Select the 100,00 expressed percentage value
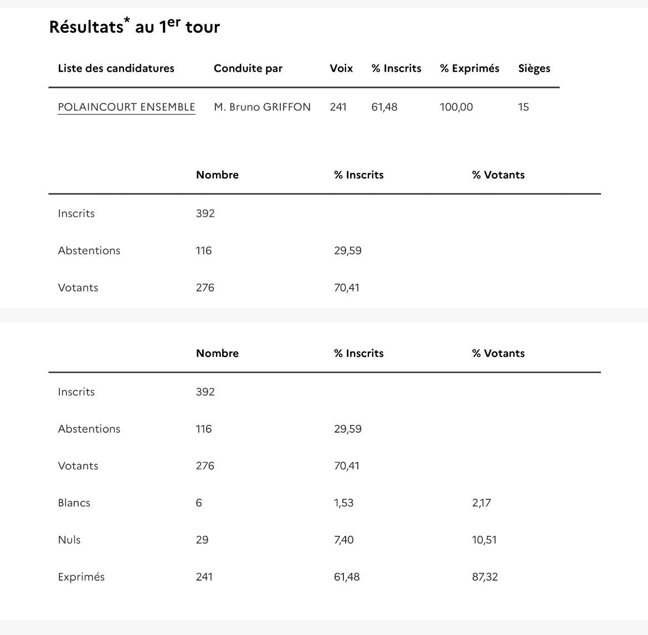Image resolution: width=648 pixels, height=635 pixels. pyautogui.click(x=456, y=107)
